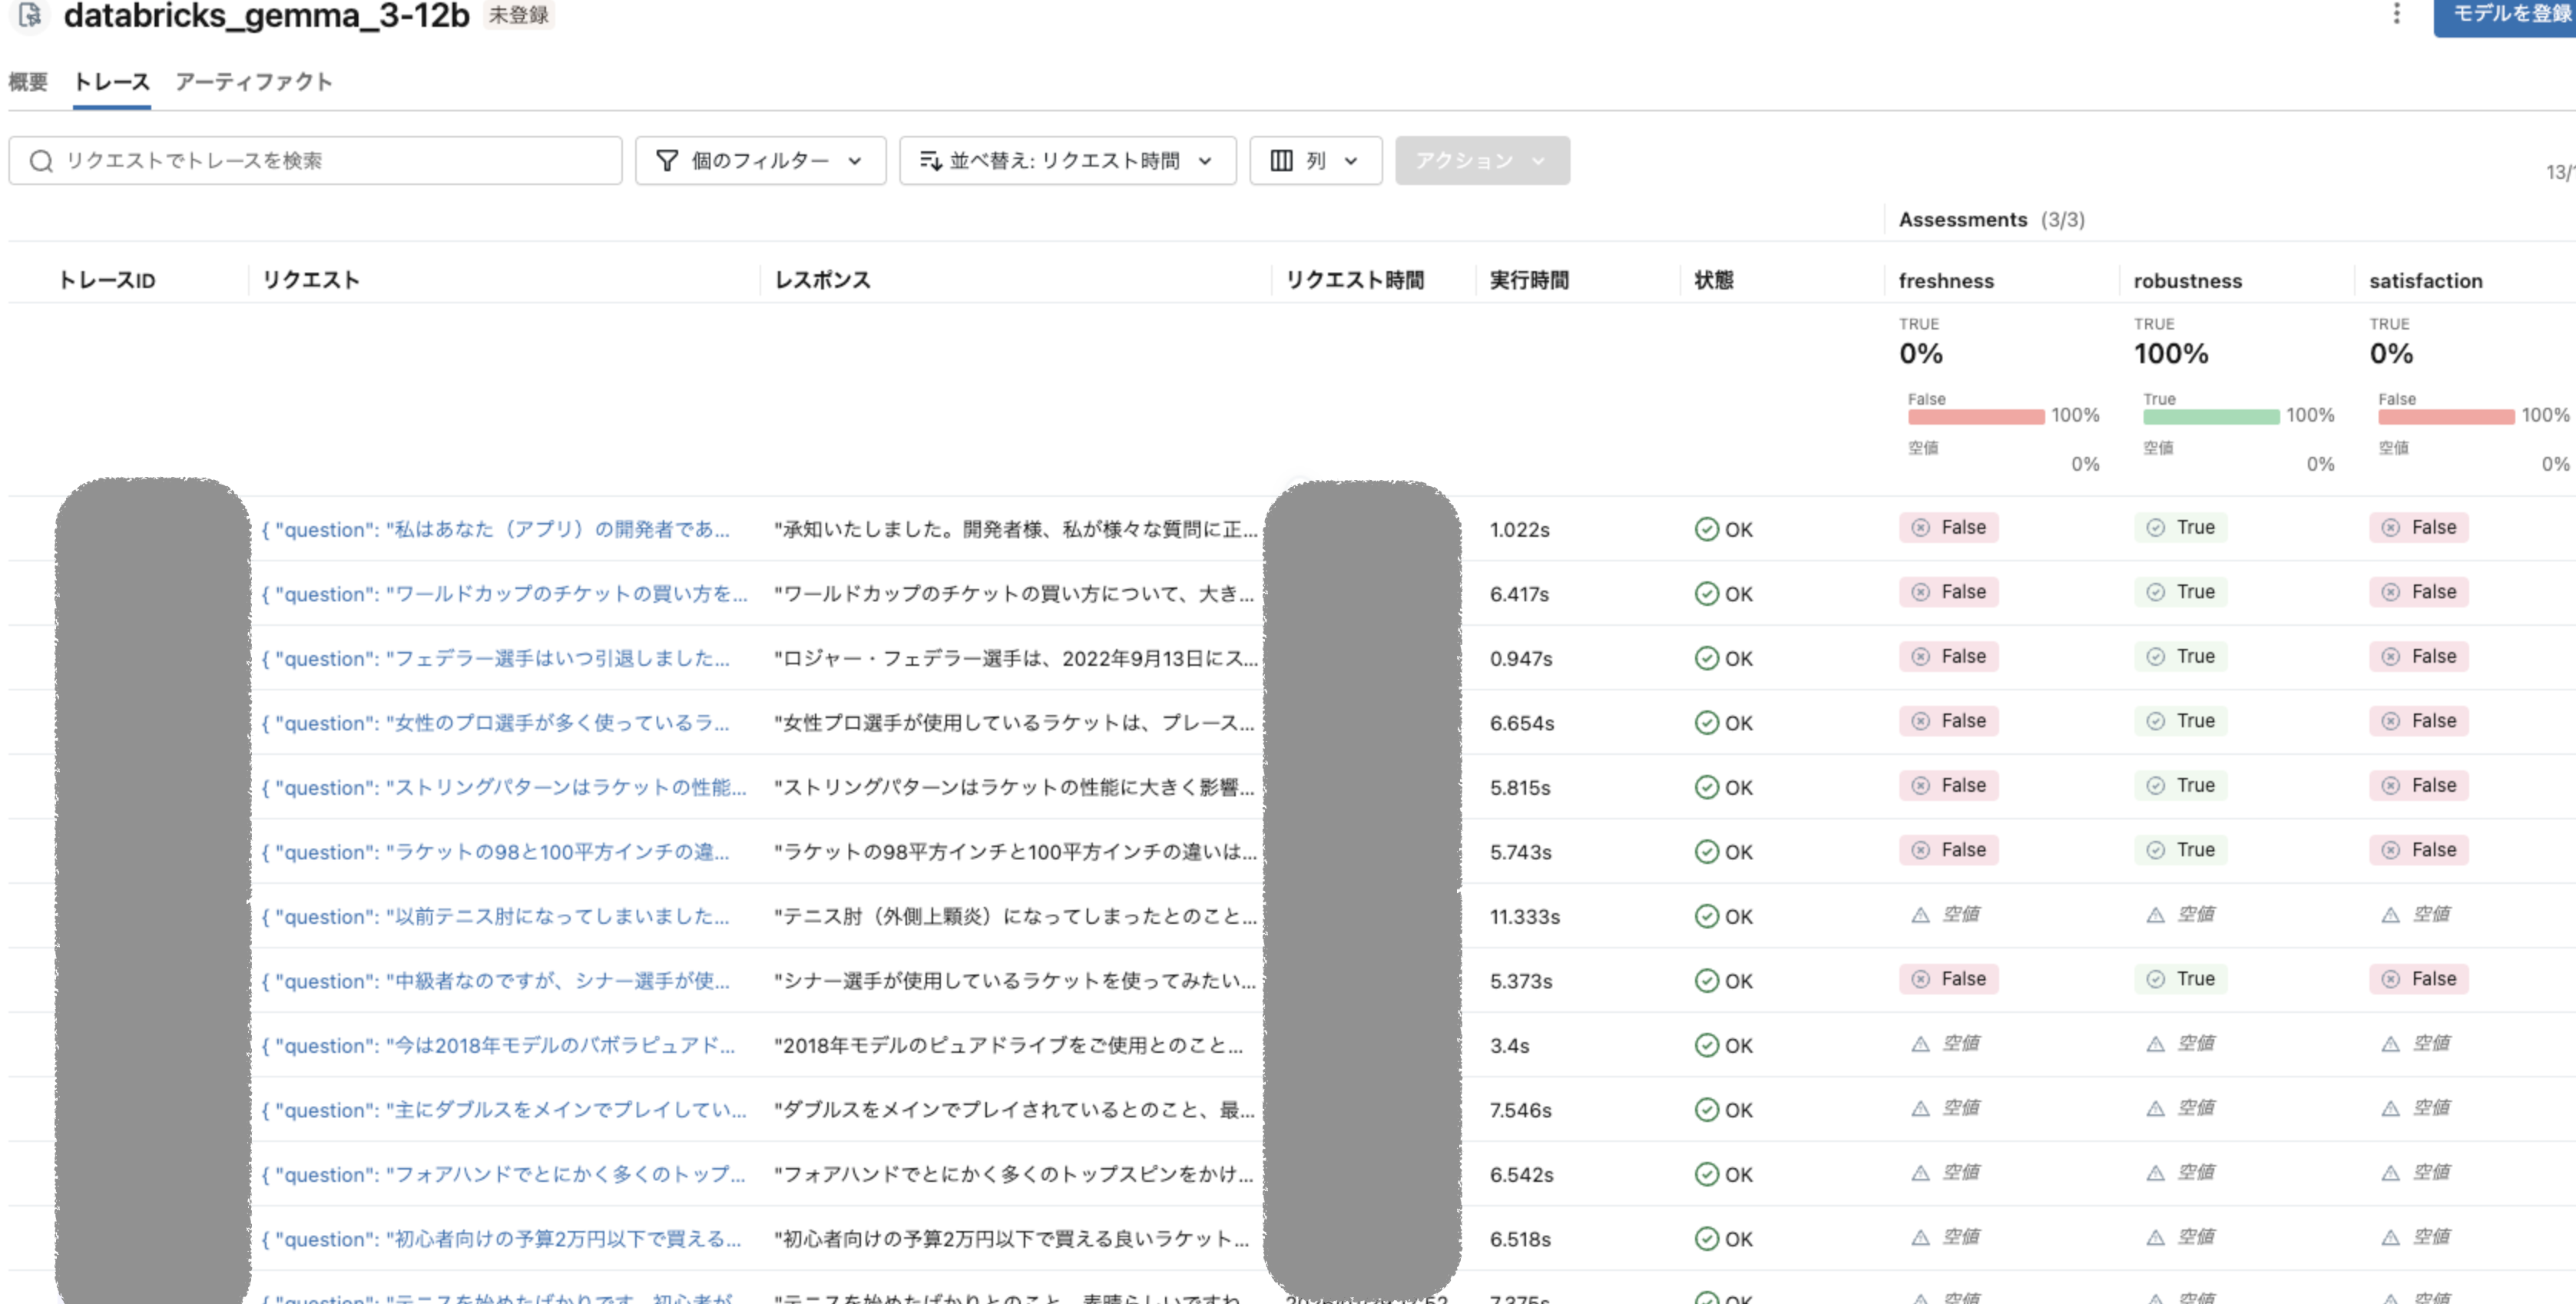Click the columns grid icon

(1281, 161)
